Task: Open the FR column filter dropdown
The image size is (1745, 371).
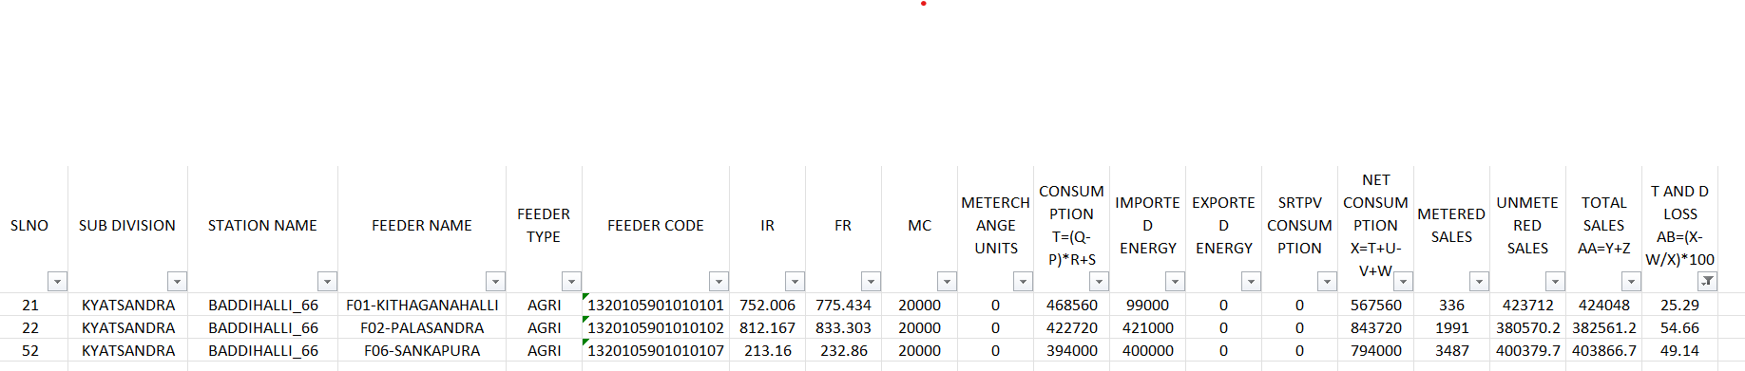Action: (871, 282)
